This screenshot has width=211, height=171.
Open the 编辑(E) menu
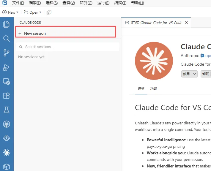pyautogui.click(x=35, y=3)
